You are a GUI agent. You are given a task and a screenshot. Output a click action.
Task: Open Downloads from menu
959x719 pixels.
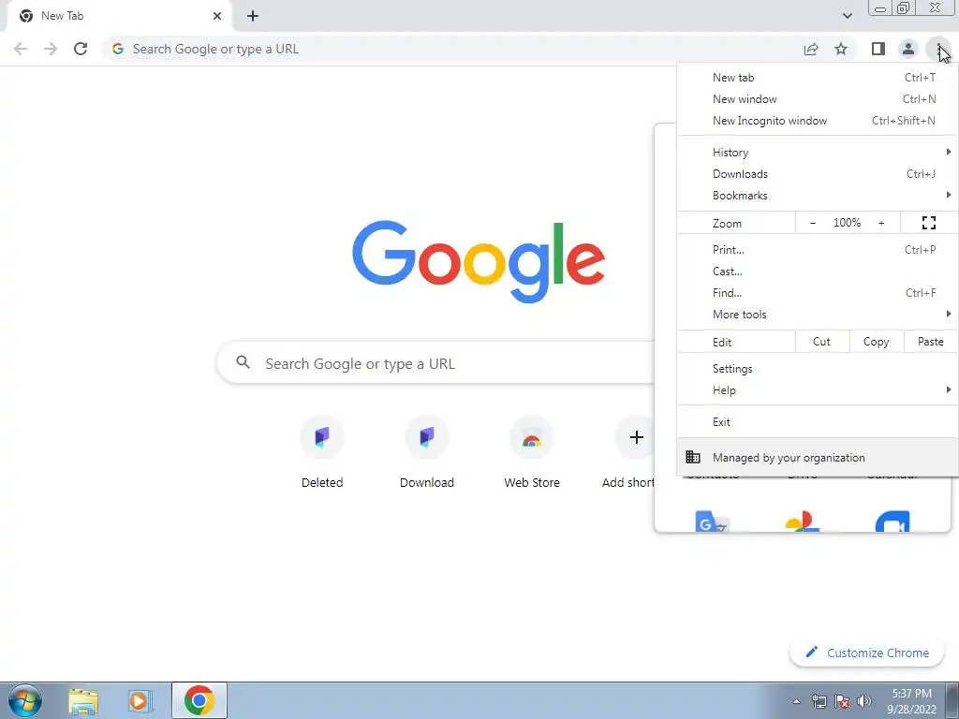click(818, 173)
